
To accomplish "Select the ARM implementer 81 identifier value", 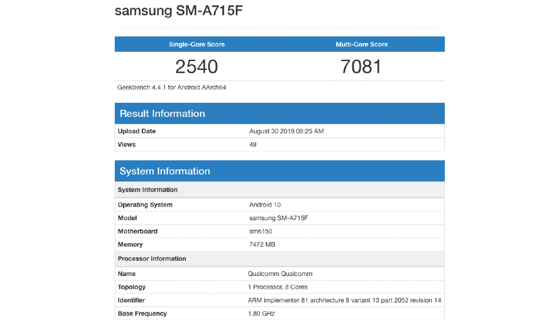I will point(344,300).
